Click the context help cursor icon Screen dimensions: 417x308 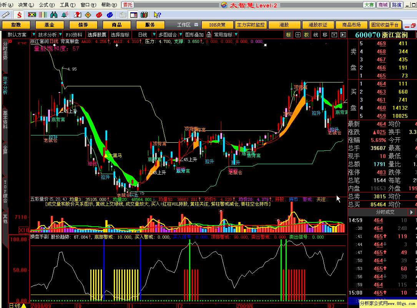click(157, 15)
